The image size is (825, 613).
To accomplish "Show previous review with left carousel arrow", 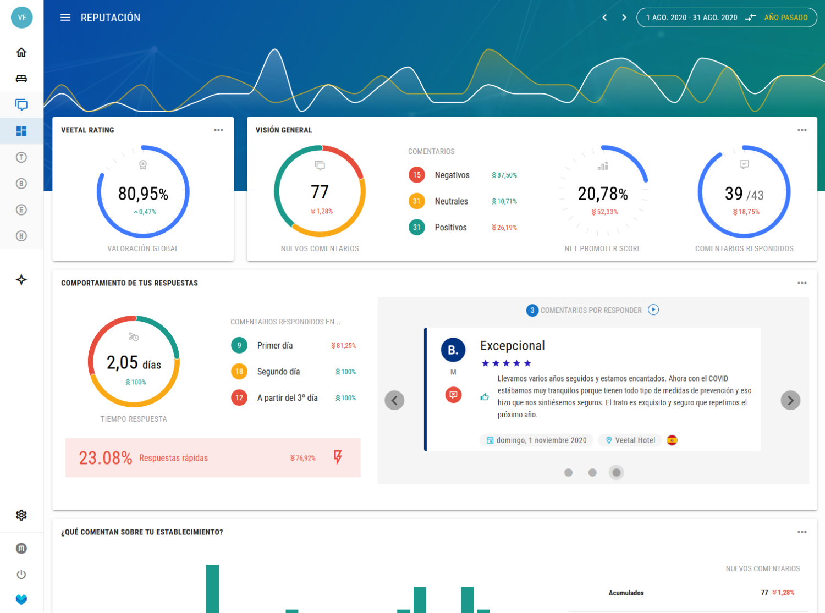I will (394, 400).
